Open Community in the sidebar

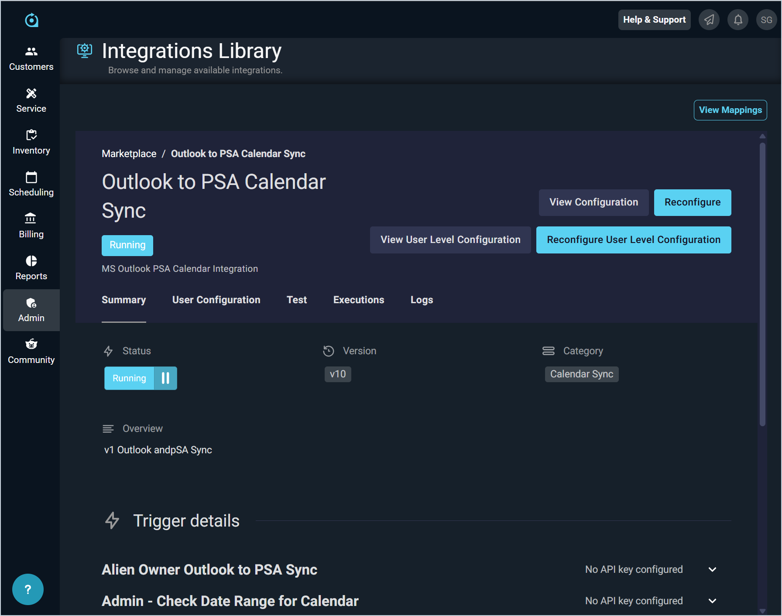pyautogui.click(x=31, y=345)
